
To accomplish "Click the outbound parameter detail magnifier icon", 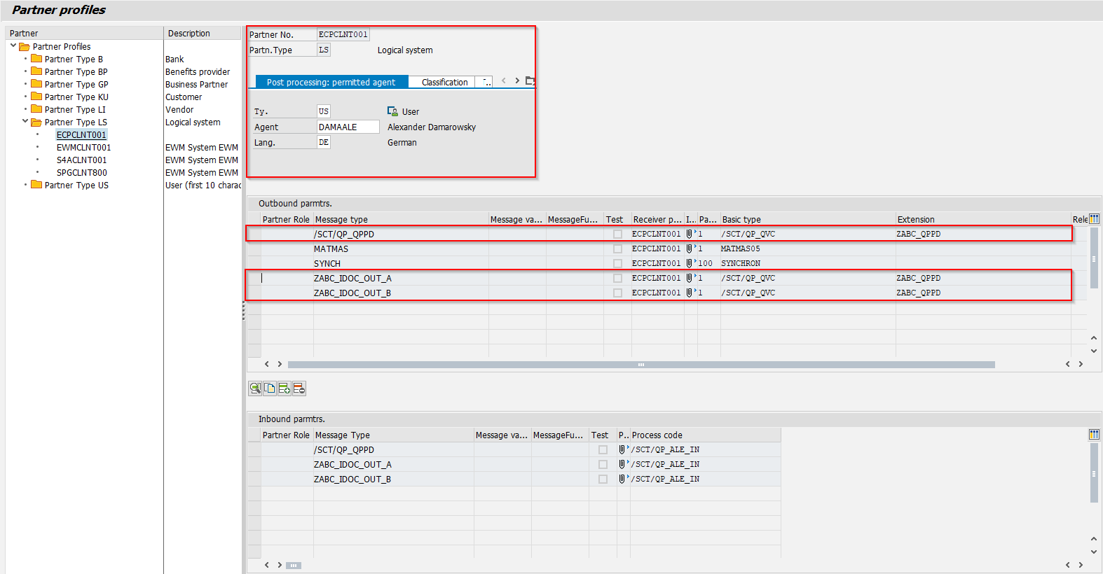I will [255, 388].
